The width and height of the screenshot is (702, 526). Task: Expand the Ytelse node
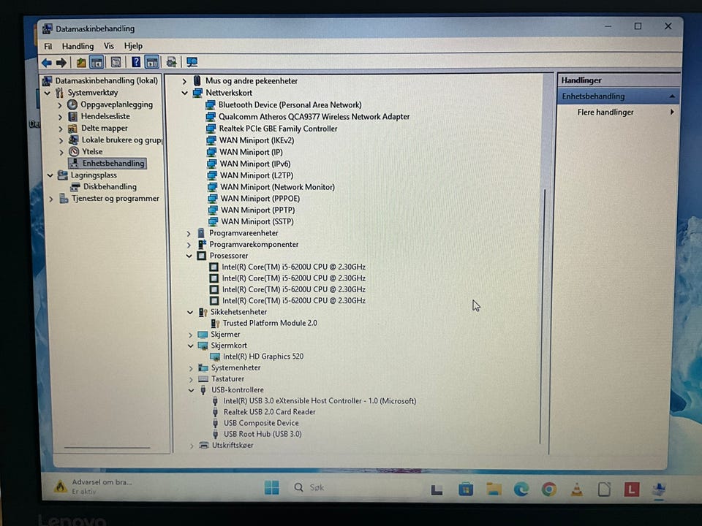(61, 152)
